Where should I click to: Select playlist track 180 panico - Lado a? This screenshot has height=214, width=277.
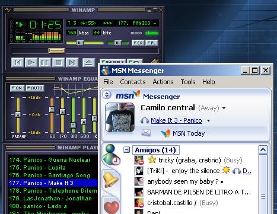tap(53, 206)
